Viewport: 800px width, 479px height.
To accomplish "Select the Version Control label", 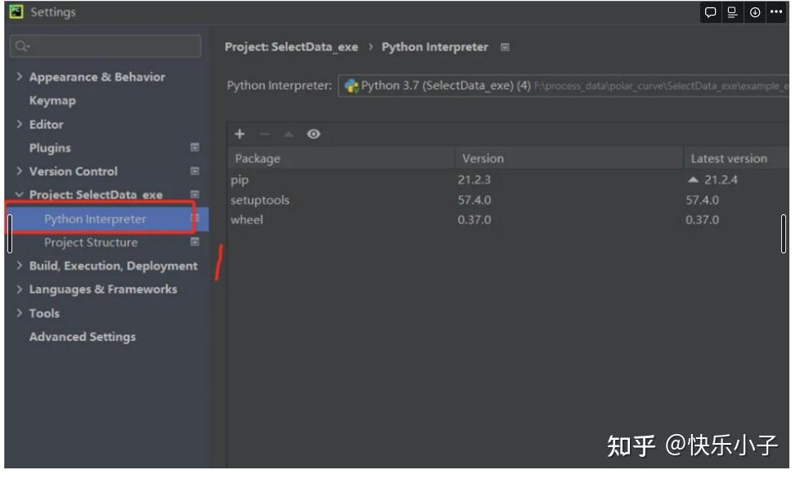I will (74, 171).
